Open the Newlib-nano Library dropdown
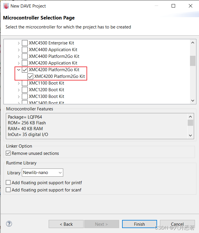 43,173
